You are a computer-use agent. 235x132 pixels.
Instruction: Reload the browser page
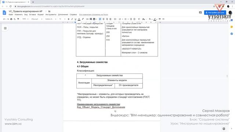click(x=11, y=7)
